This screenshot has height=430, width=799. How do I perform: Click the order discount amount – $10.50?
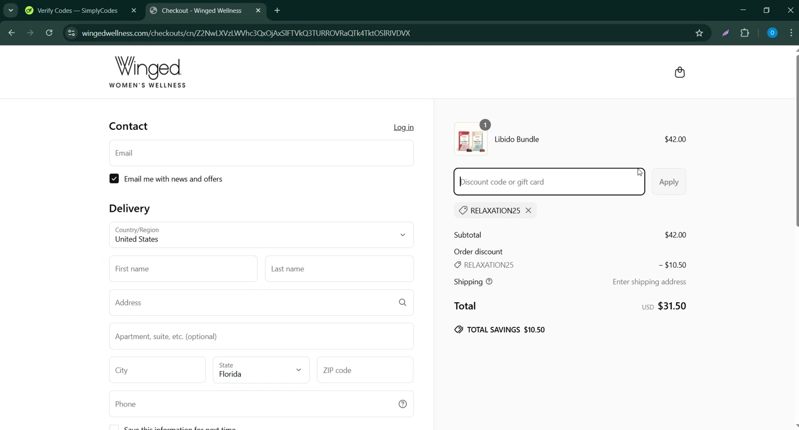pos(672,264)
